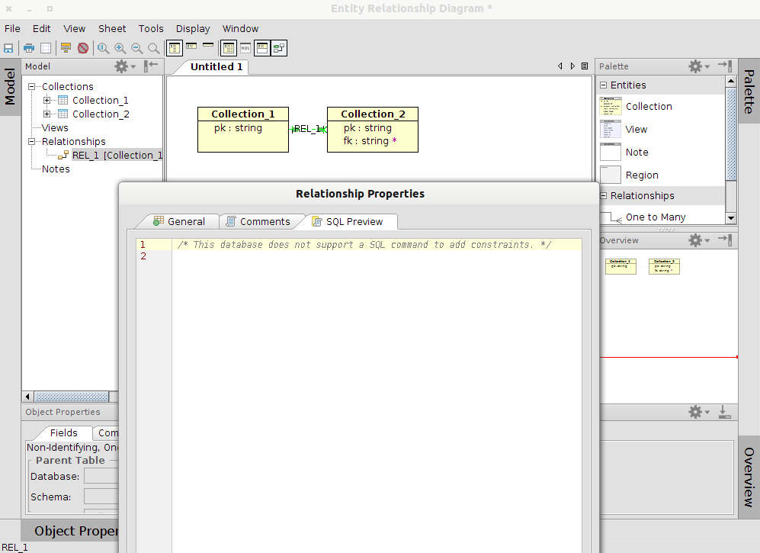
Task: Open gear options below the Overview panel
Action: [x=699, y=413]
